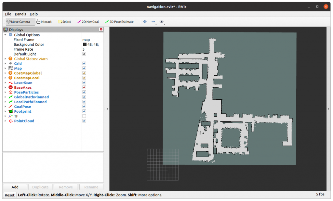Click the plus add-tool icon in toolbar

click(x=145, y=22)
